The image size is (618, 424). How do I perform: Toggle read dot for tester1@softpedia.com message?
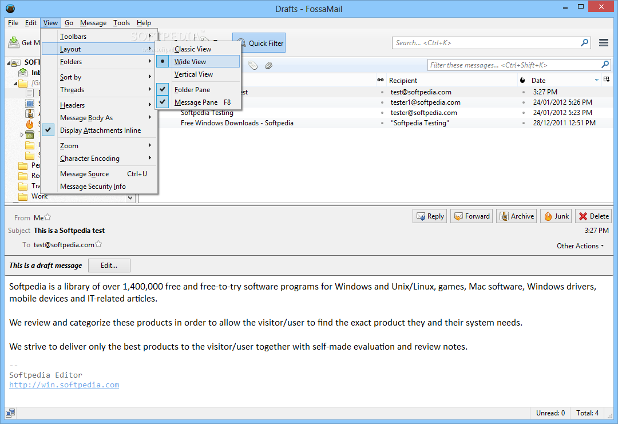tap(382, 102)
